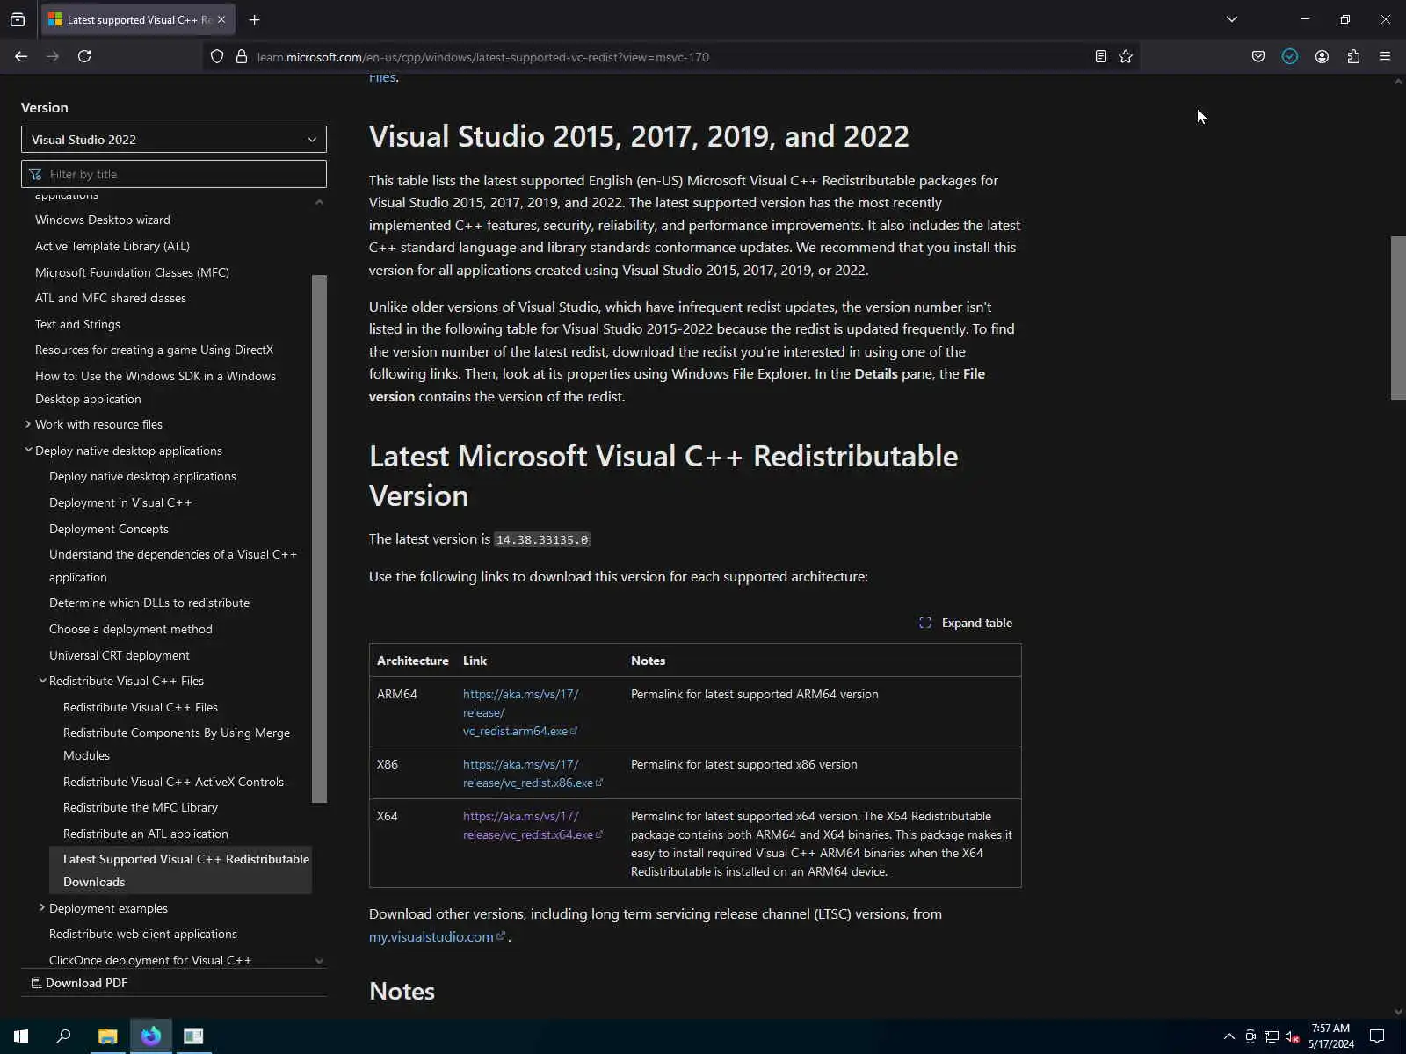
Task: Save page to Pocket
Action: pyautogui.click(x=1258, y=56)
